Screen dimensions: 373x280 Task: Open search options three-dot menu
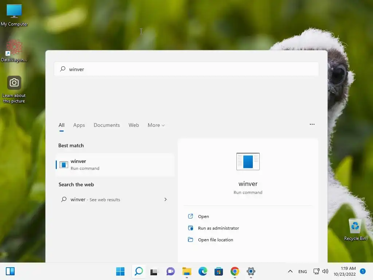pyautogui.click(x=312, y=124)
